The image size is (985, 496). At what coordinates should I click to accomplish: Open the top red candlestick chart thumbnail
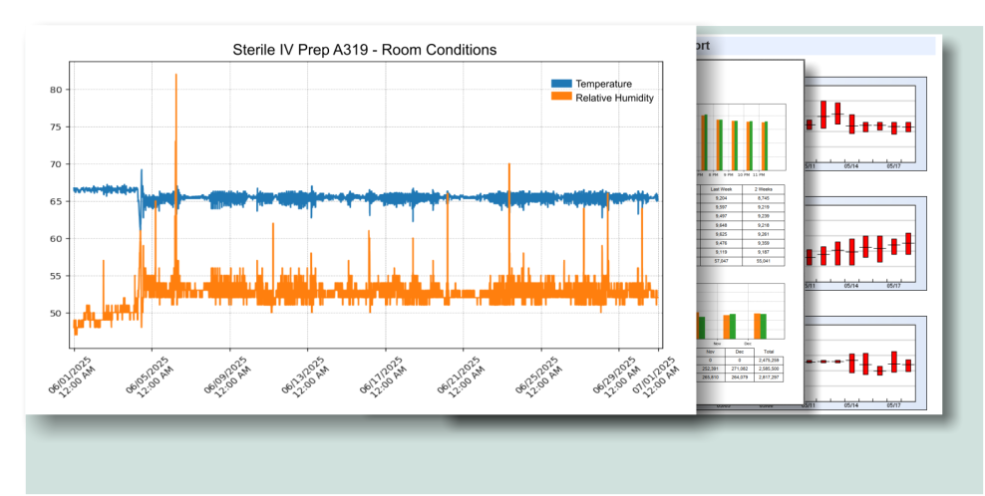click(x=859, y=120)
